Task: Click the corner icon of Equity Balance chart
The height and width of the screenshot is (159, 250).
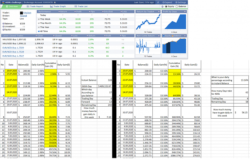Action: (185, 36)
